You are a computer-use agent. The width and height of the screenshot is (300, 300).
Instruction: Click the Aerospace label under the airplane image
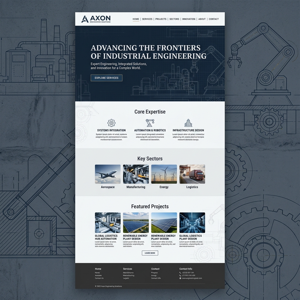click(108, 187)
